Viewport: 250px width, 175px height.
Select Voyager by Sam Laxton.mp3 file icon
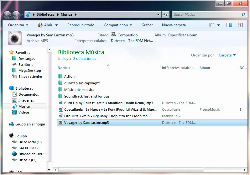[x=61, y=122]
